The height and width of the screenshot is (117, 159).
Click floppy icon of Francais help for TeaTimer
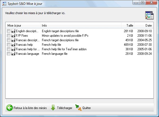pos(13,49)
